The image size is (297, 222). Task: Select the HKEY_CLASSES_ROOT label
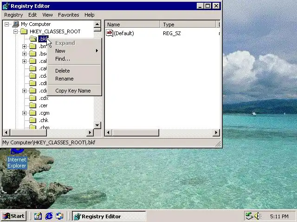tap(55, 31)
